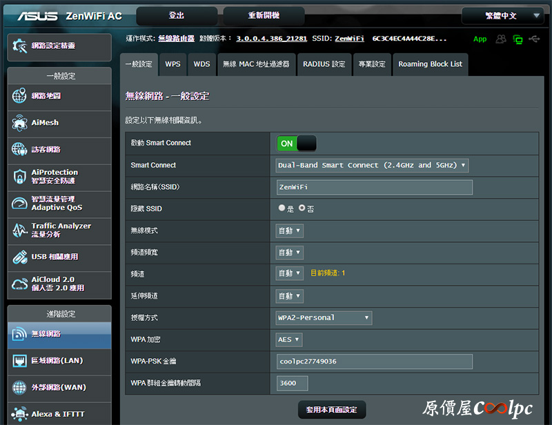Viewport: 552px width, 425px height.
Task: Click the green App link
Action: pyautogui.click(x=480, y=39)
